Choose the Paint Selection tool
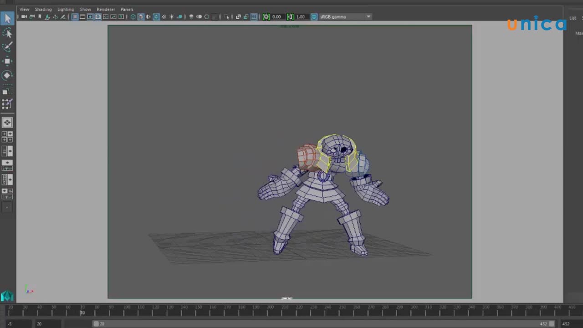Viewport: 583px width, 328px height. [7, 47]
